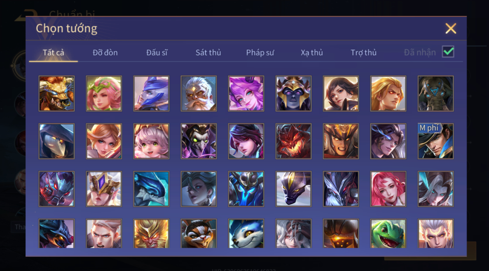This screenshot has height=271, width=489.
Task: Open the Trợ thủ tab
Action: pos(364,53)
